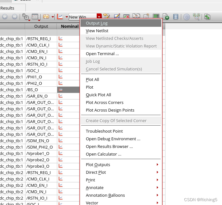Click plot icon for /SDM_PHI2_O row
Screen dimensions: 222x205
click(x=61, y=147)
